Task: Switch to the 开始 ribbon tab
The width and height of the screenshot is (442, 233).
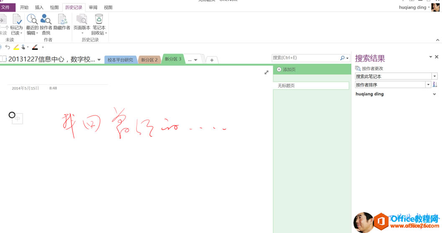Action: 24,8
